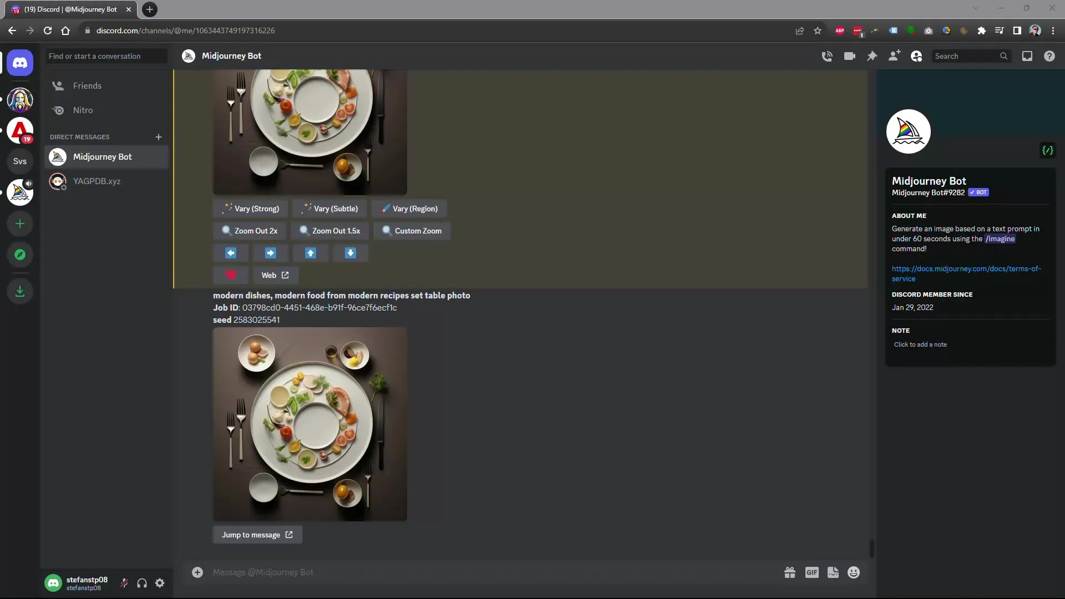Image resolution: width=1065 pixels, height=599 pixels.
Task: Click the red heart reaction icon
Action: pyautogui.click(x=230, y=275)
